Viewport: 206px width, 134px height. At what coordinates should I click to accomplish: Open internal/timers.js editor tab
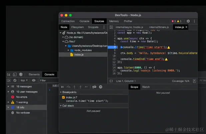(159, 27)
